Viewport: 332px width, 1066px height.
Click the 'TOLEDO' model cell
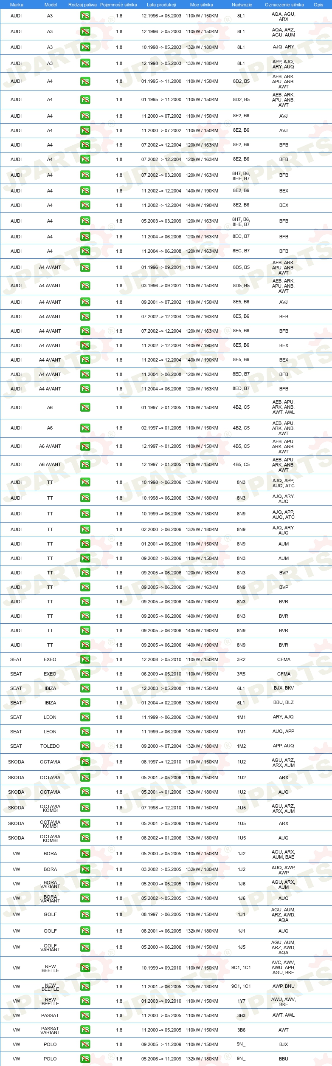point(50,746)
